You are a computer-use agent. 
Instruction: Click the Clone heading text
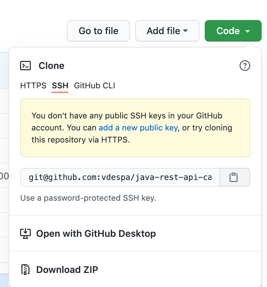[52, 66]
